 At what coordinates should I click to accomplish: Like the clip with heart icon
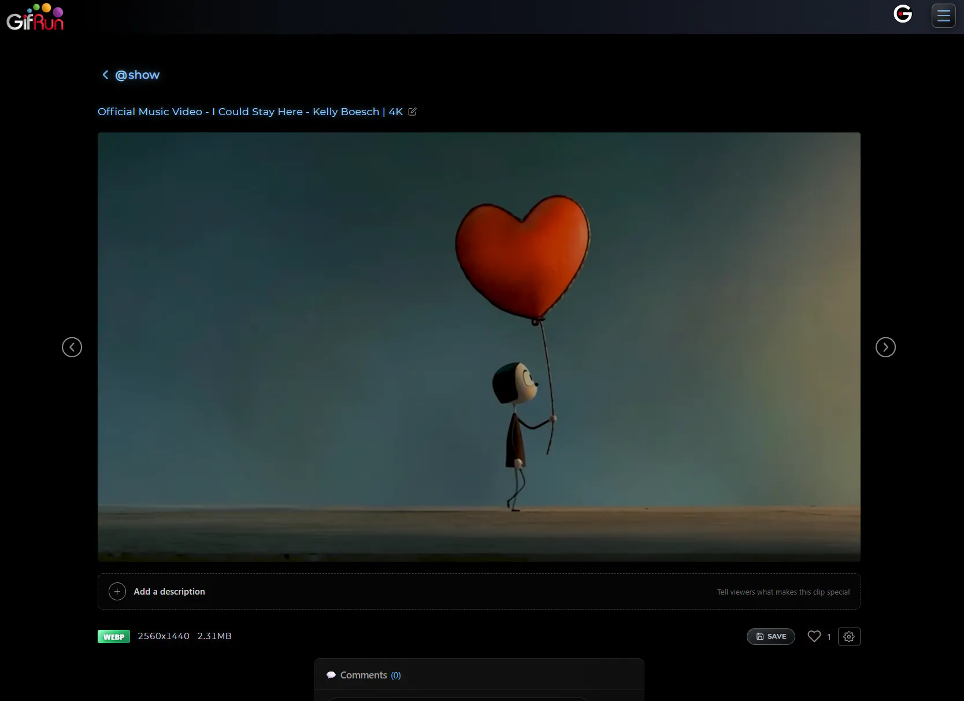pyautogui.click(x=814, y=636)
